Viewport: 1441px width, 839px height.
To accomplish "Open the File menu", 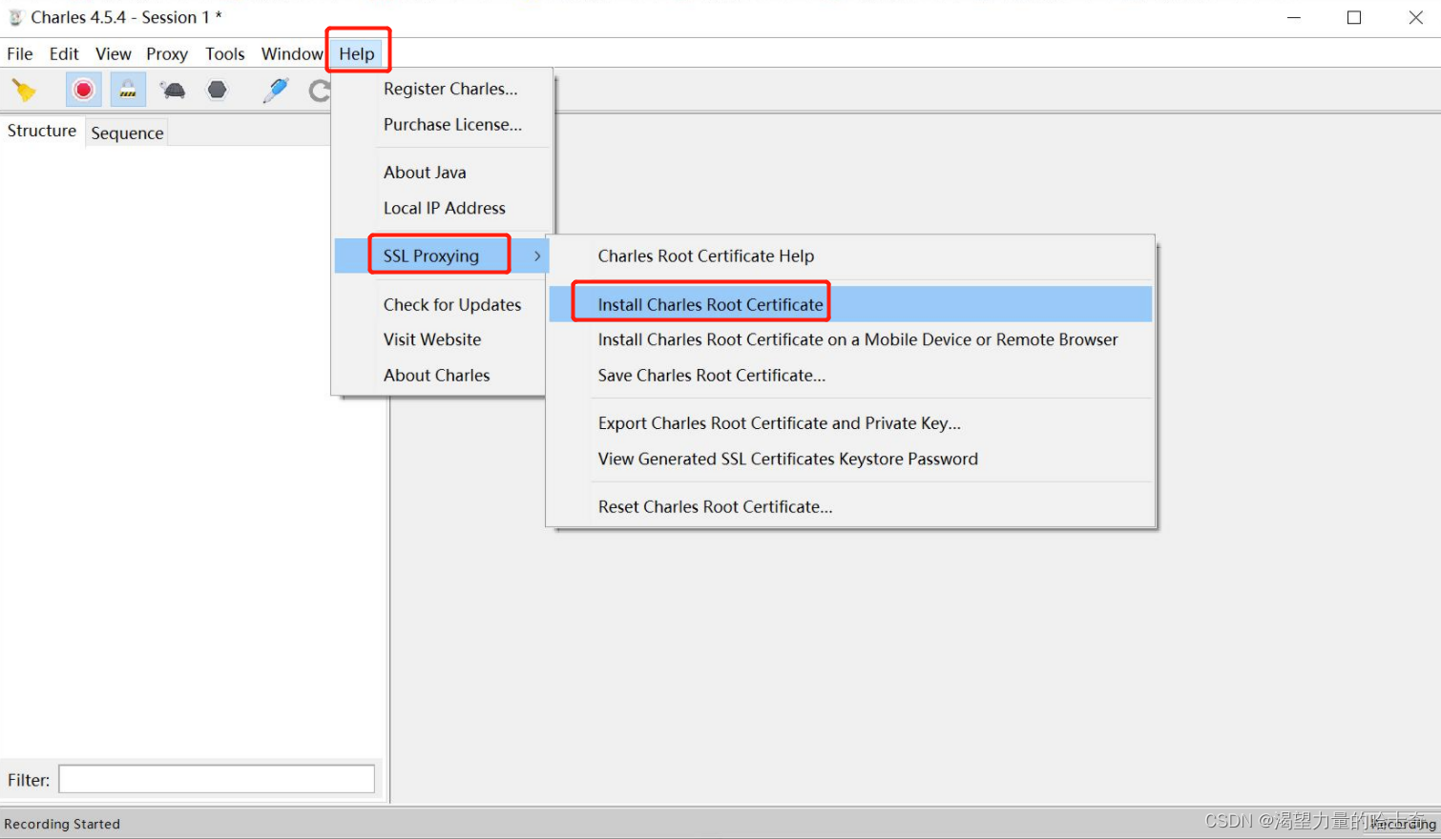I will click(20, 54).
